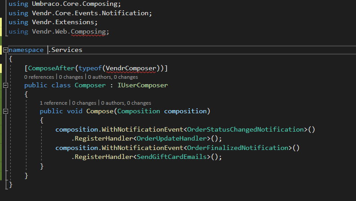This screenshot has width=356, height=201.
Task: Click second WithNotificationEvent method call
Action: pos(142,148)
